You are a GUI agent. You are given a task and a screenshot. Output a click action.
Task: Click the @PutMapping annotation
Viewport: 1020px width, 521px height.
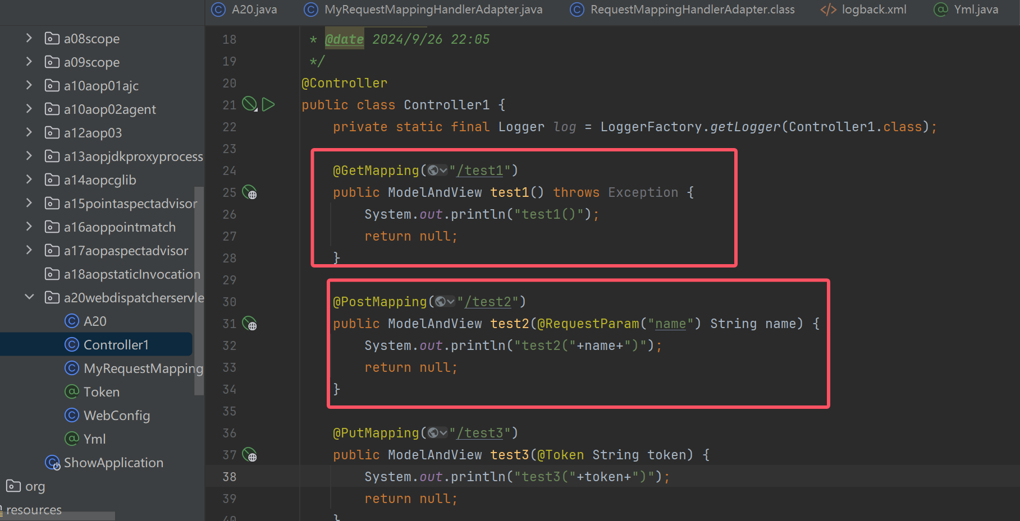[376, 433]
